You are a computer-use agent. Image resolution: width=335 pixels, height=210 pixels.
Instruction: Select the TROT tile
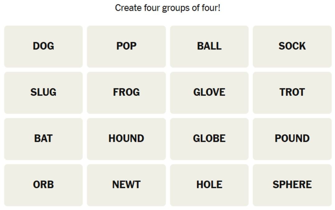point(292,92)
